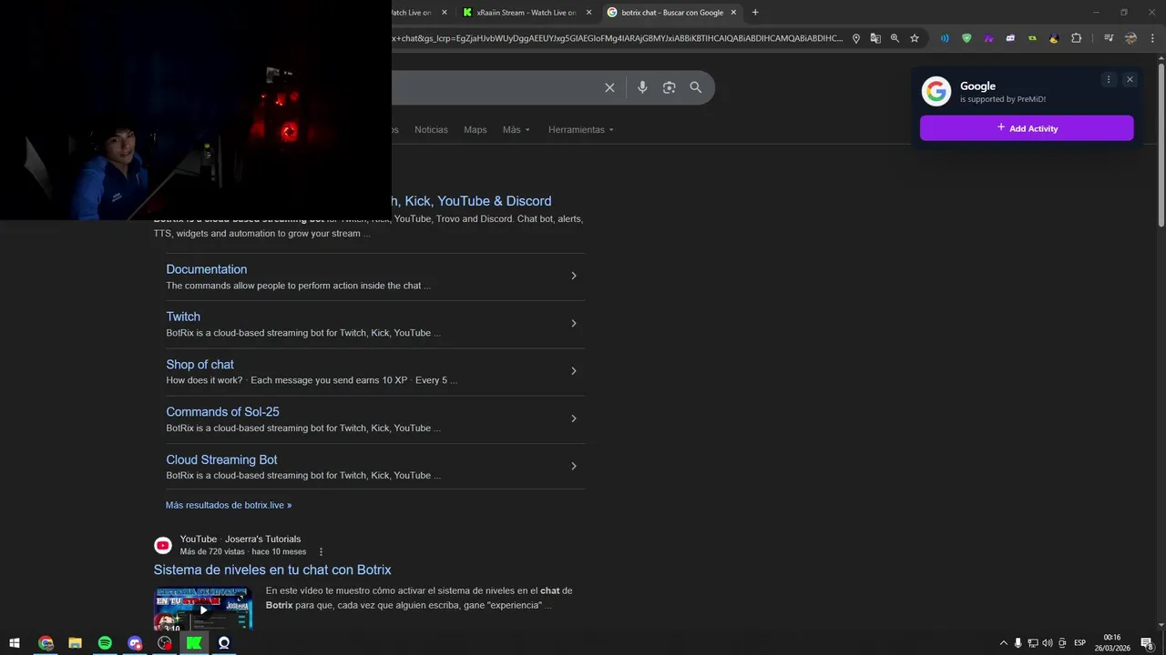
Task: Open the Chrome Extensions puzzle menu
Action: (x=1076, y=38)
